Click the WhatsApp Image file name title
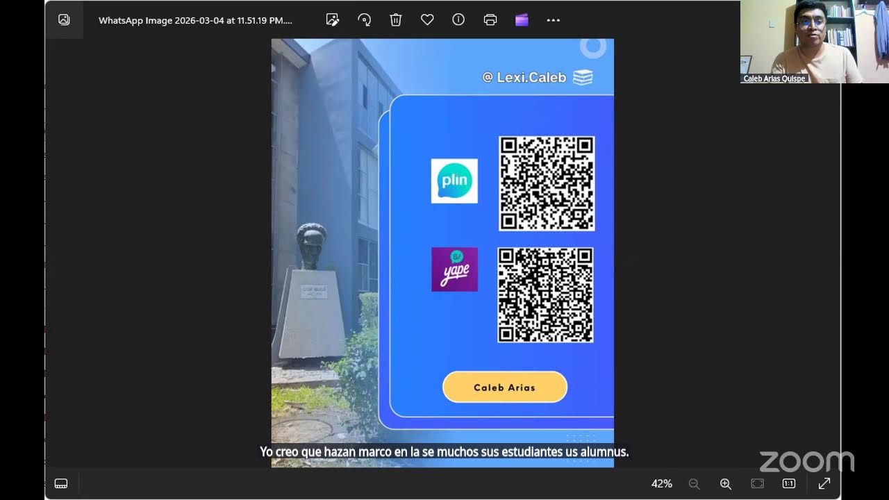Viewport: 889px width, 500px height. click(195, 20)
